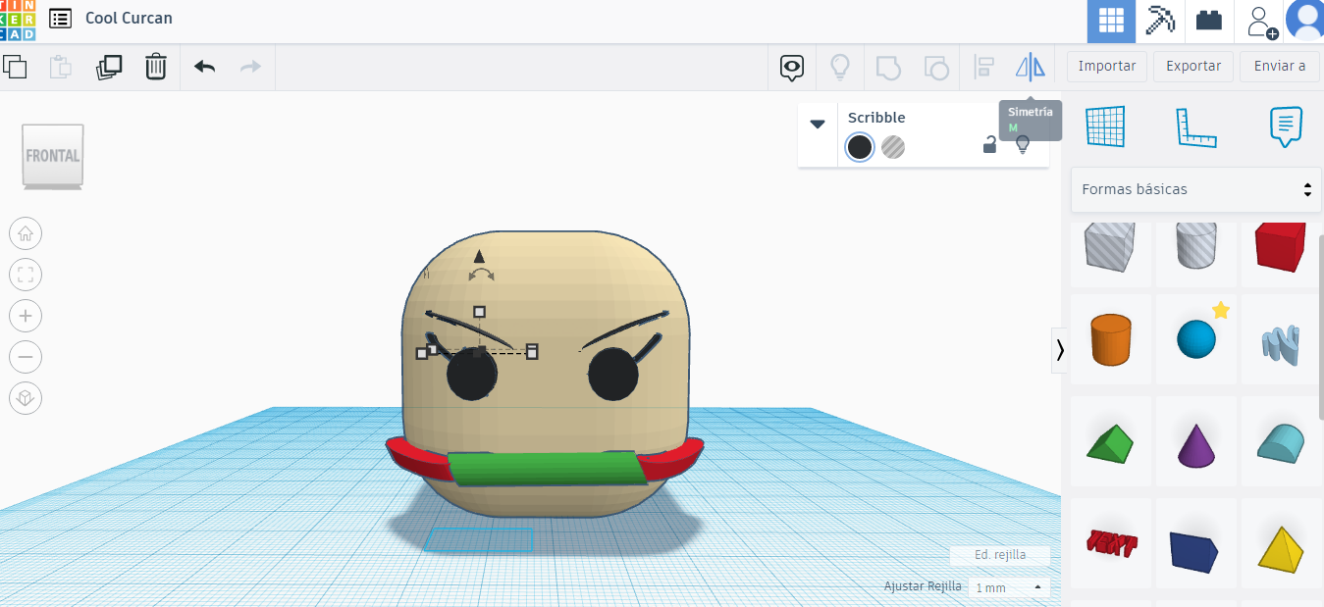Collapse the shapes panel arrow
Screen dimensions: 1324x607
[1060, 350]
